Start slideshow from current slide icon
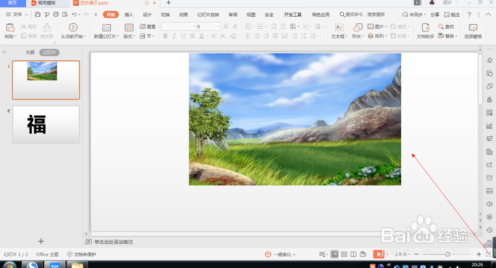Screen dimensions: 496x268 (x=73, y=27)
